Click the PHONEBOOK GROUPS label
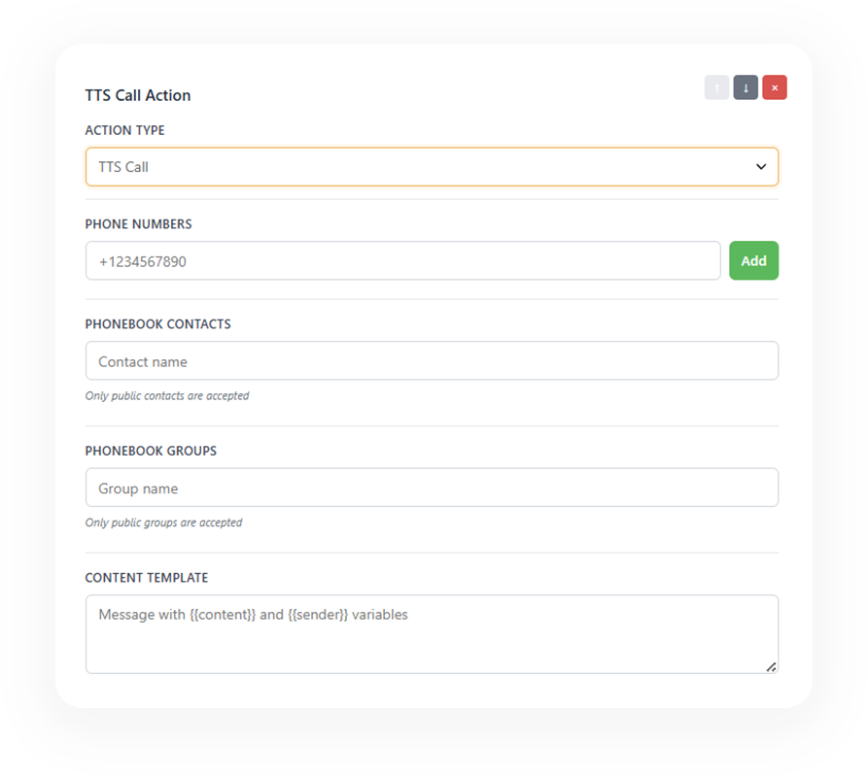 pyautogui.click(x=151, y=451)
